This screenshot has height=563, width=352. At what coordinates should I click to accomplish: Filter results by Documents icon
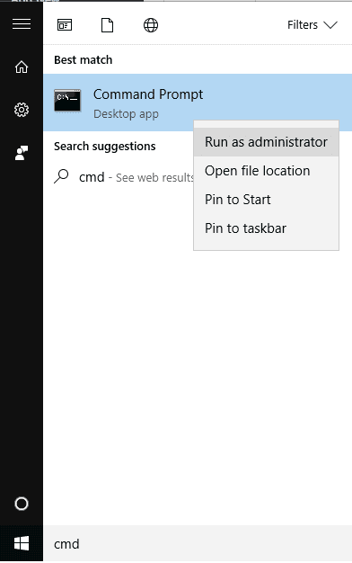pos(107,25)
